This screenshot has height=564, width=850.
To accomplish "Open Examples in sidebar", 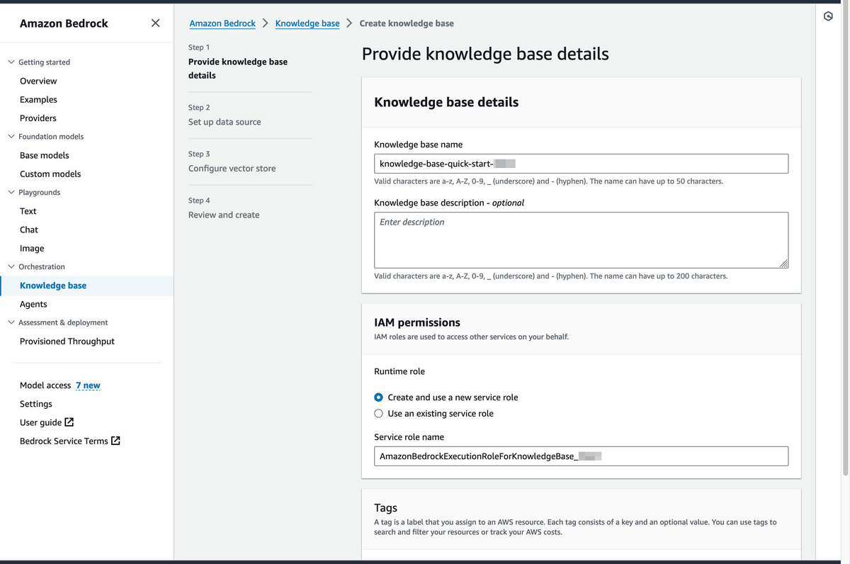I will tap(38, 100).
